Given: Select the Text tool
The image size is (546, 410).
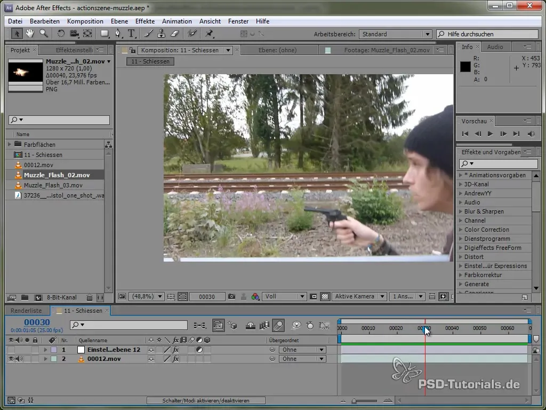Looking at the screenshot, I should (x=131, y=34).
